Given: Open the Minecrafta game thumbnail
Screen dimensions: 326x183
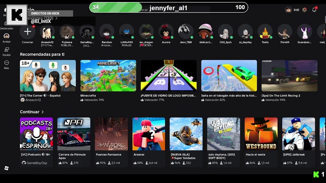Looking at the screenshot, I should 108,75.
